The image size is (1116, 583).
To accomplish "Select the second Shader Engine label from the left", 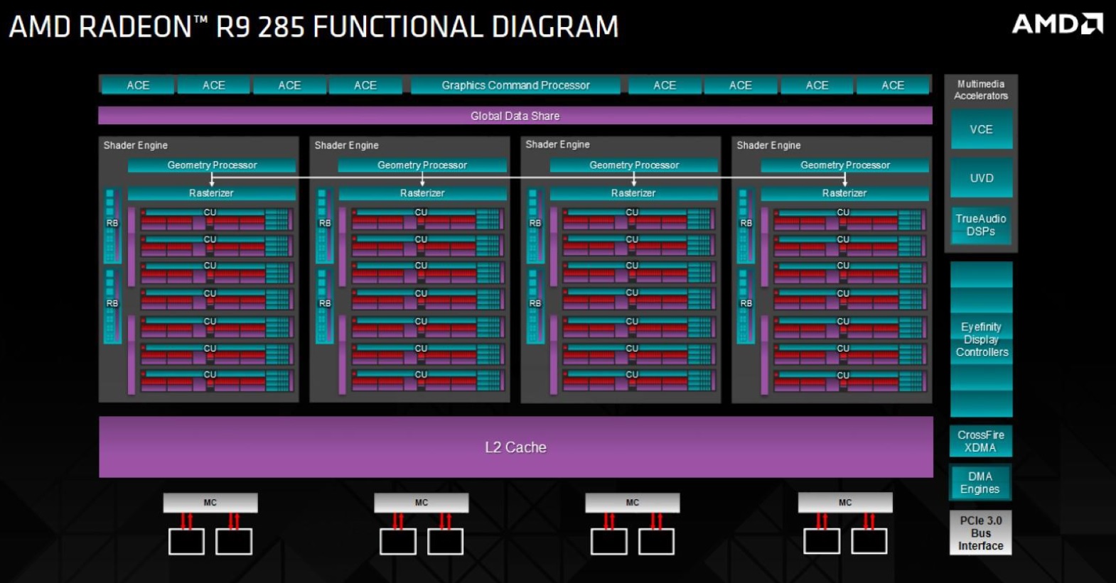I will coord(347,145).
